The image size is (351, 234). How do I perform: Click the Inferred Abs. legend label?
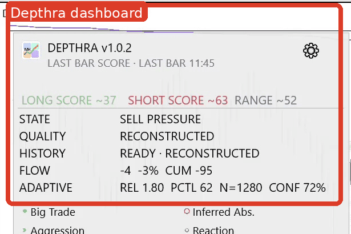(224, 212)
